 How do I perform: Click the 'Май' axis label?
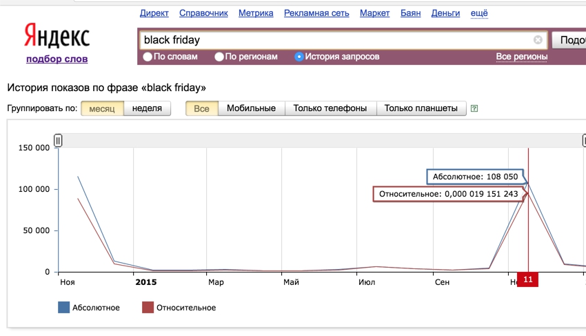(x=291, y=282)
